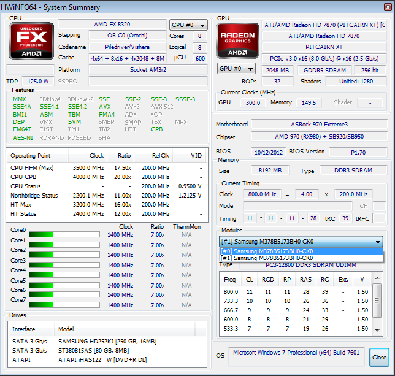Click the SSSE-3 feature label
Screen dimensions: 395x376
pyautogui.click(x=185, y=99)
